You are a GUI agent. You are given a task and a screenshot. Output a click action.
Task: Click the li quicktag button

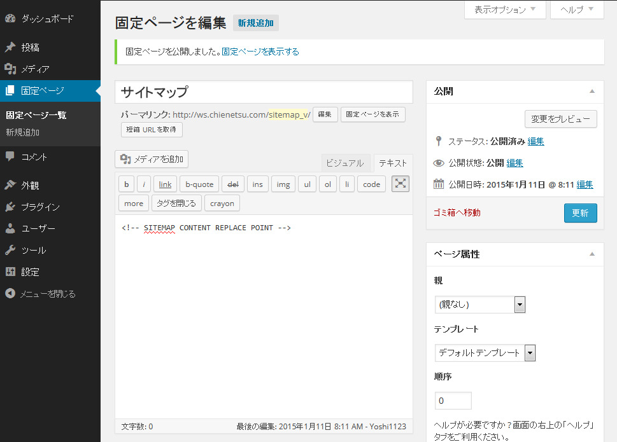point(347,184)
